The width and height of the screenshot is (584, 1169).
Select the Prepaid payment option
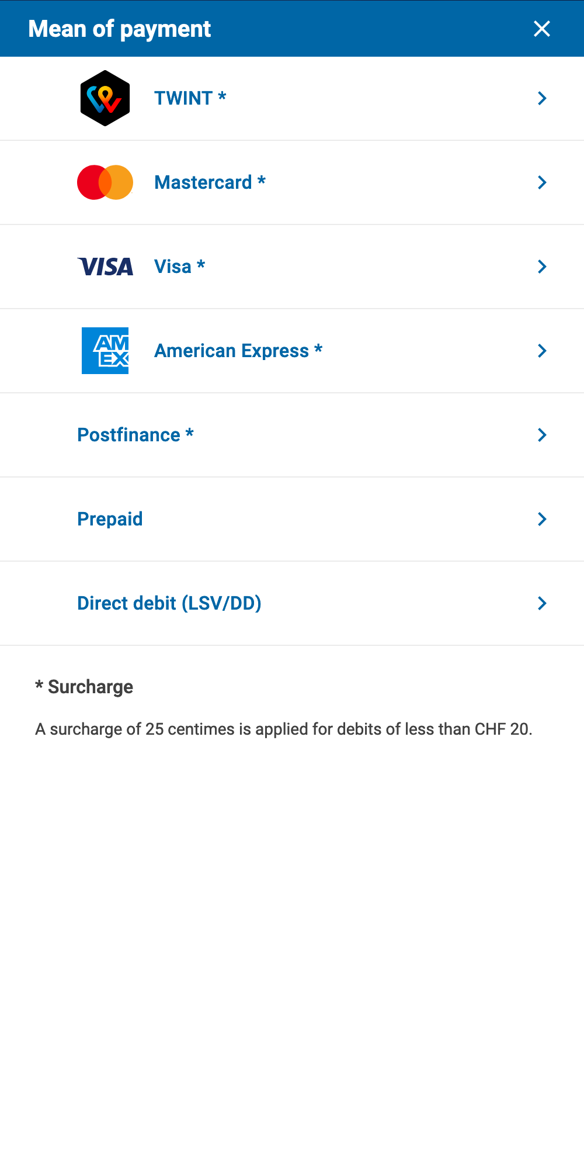click(110, 519)
